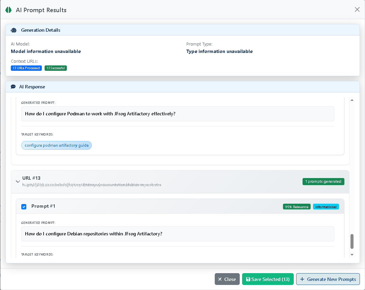
Task: Uncheck the Prompt #1 selection checkbox
Action: click(24, 206)
